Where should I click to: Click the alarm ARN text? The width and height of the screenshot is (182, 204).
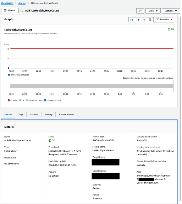pos(154,179)
